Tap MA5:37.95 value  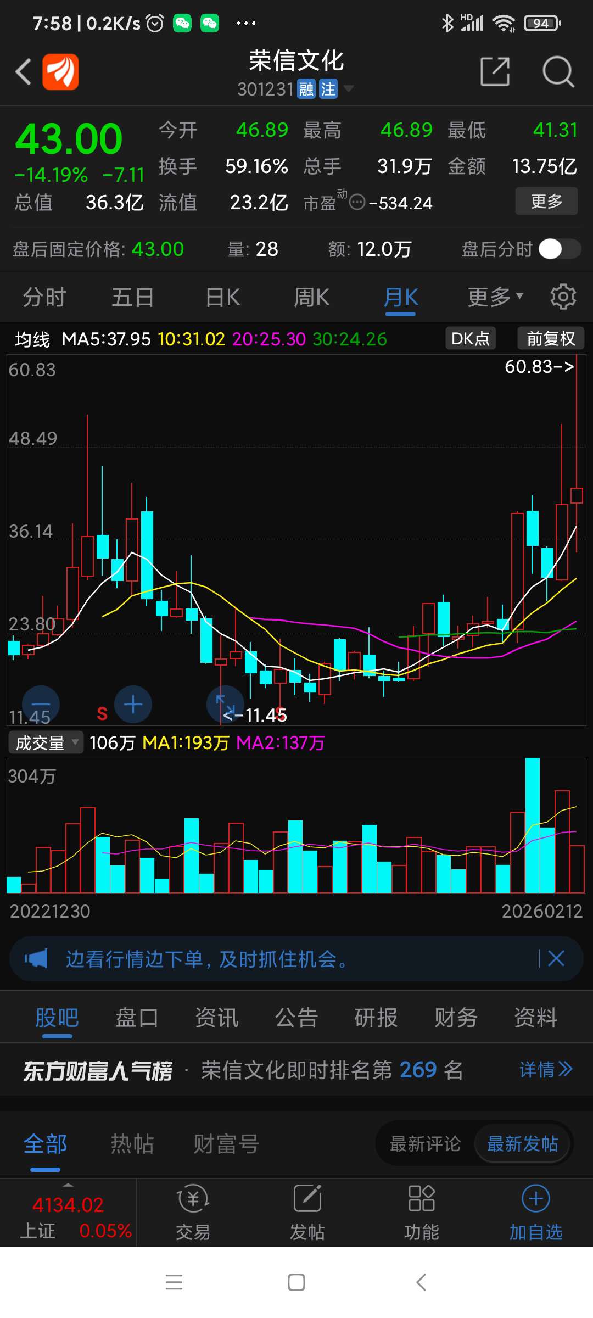tap(106, 339)
